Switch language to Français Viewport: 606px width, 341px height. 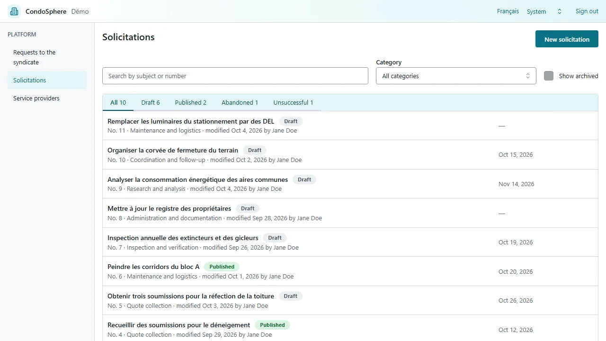point(508,11)
